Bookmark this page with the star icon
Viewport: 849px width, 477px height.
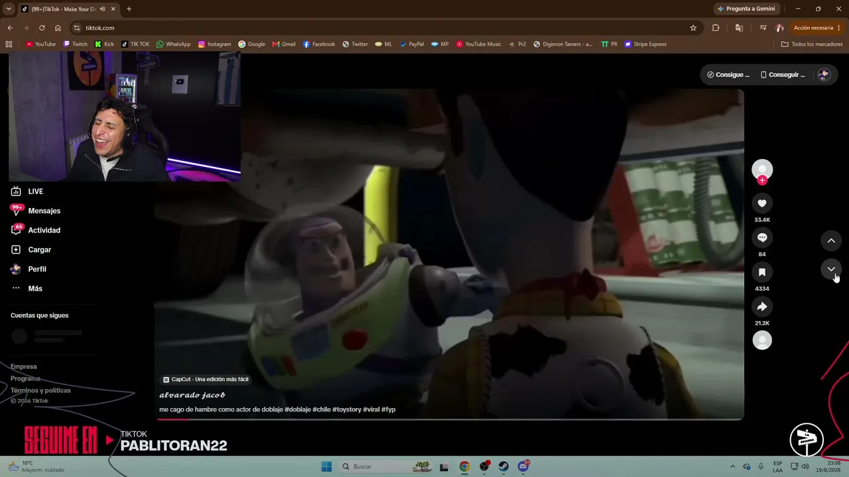[693, 28]
